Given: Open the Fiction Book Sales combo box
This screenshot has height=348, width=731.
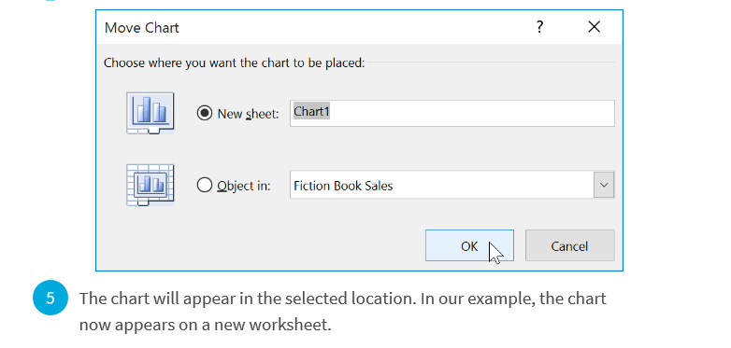Looking at the screenshot, I should point(452,185).
